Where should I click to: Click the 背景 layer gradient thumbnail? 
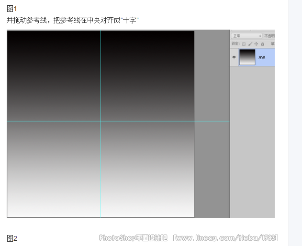(x=247, y=57)
